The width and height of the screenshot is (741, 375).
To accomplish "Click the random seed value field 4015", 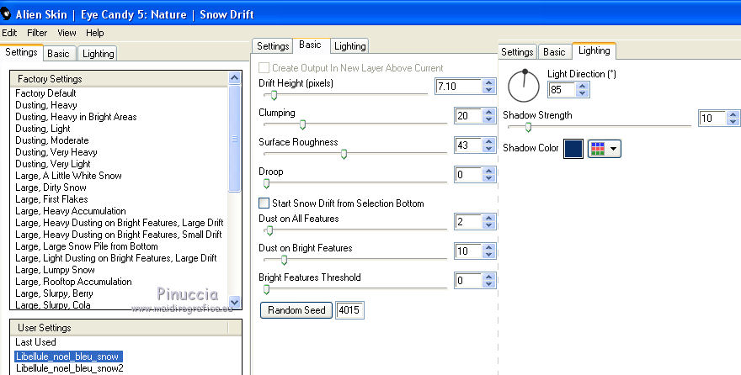I will [349, 310].
